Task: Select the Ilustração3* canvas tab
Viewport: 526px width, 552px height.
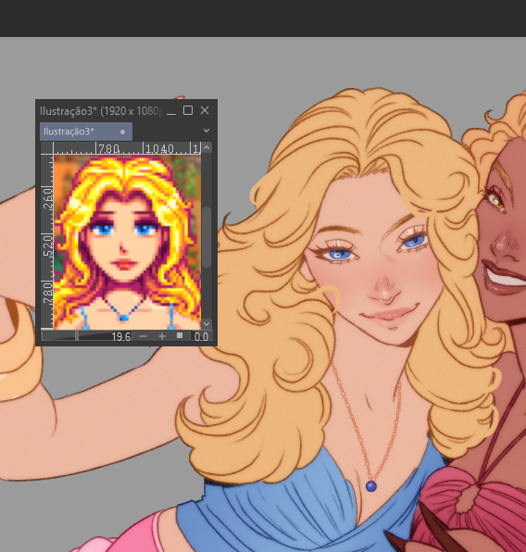Action: (86, 132)
